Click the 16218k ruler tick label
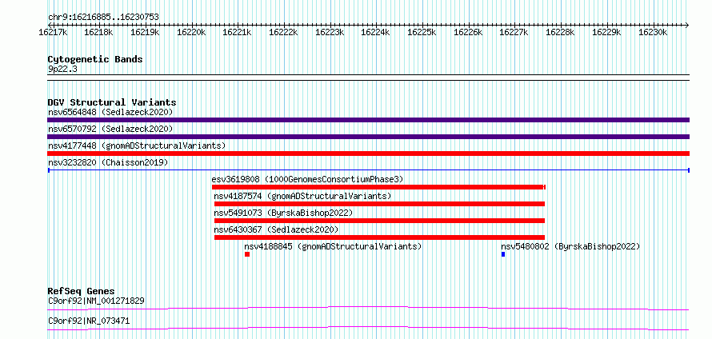 pos(98,33)
